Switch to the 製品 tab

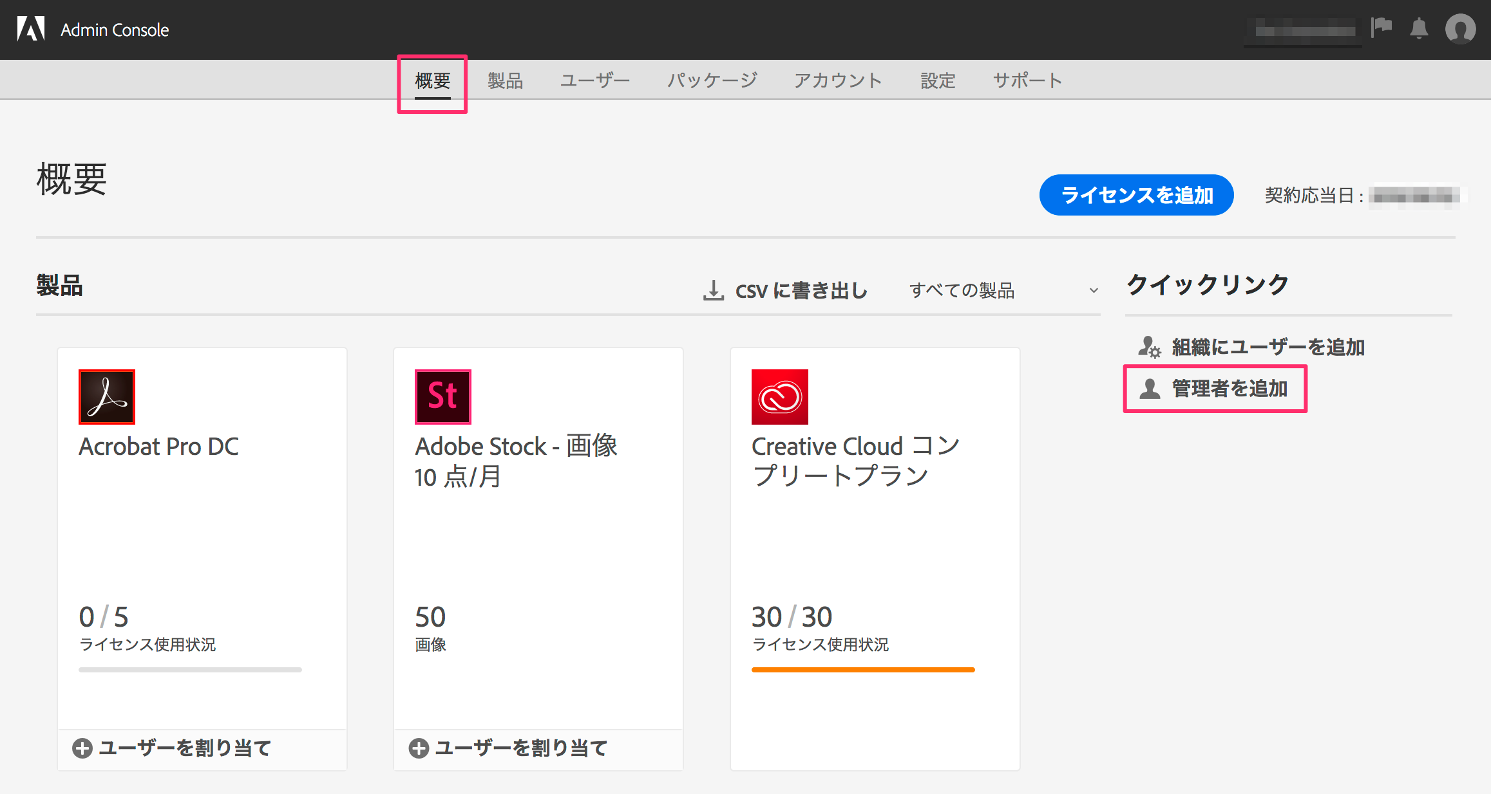tap(505, 81)
